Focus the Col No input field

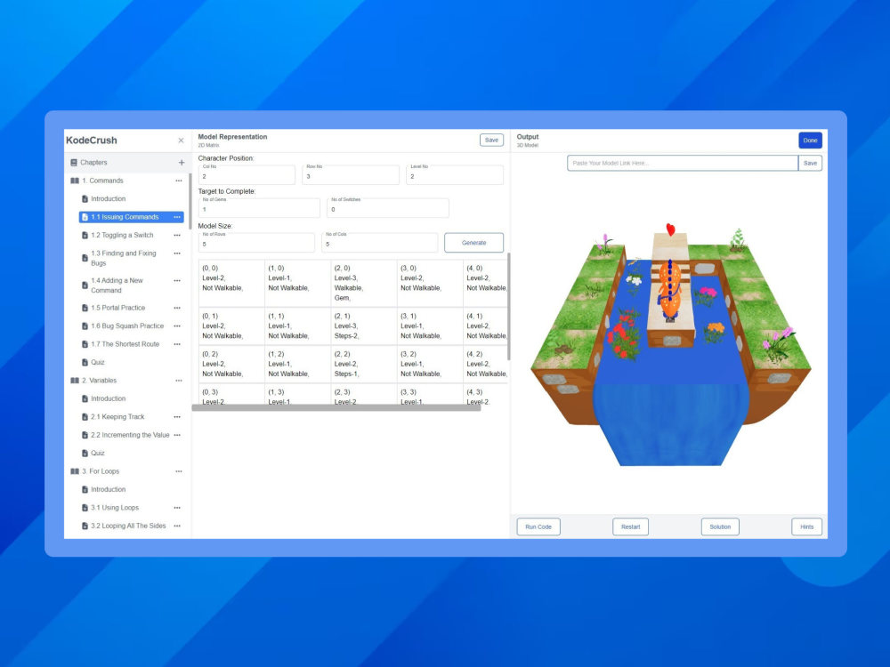coord(247,174)
